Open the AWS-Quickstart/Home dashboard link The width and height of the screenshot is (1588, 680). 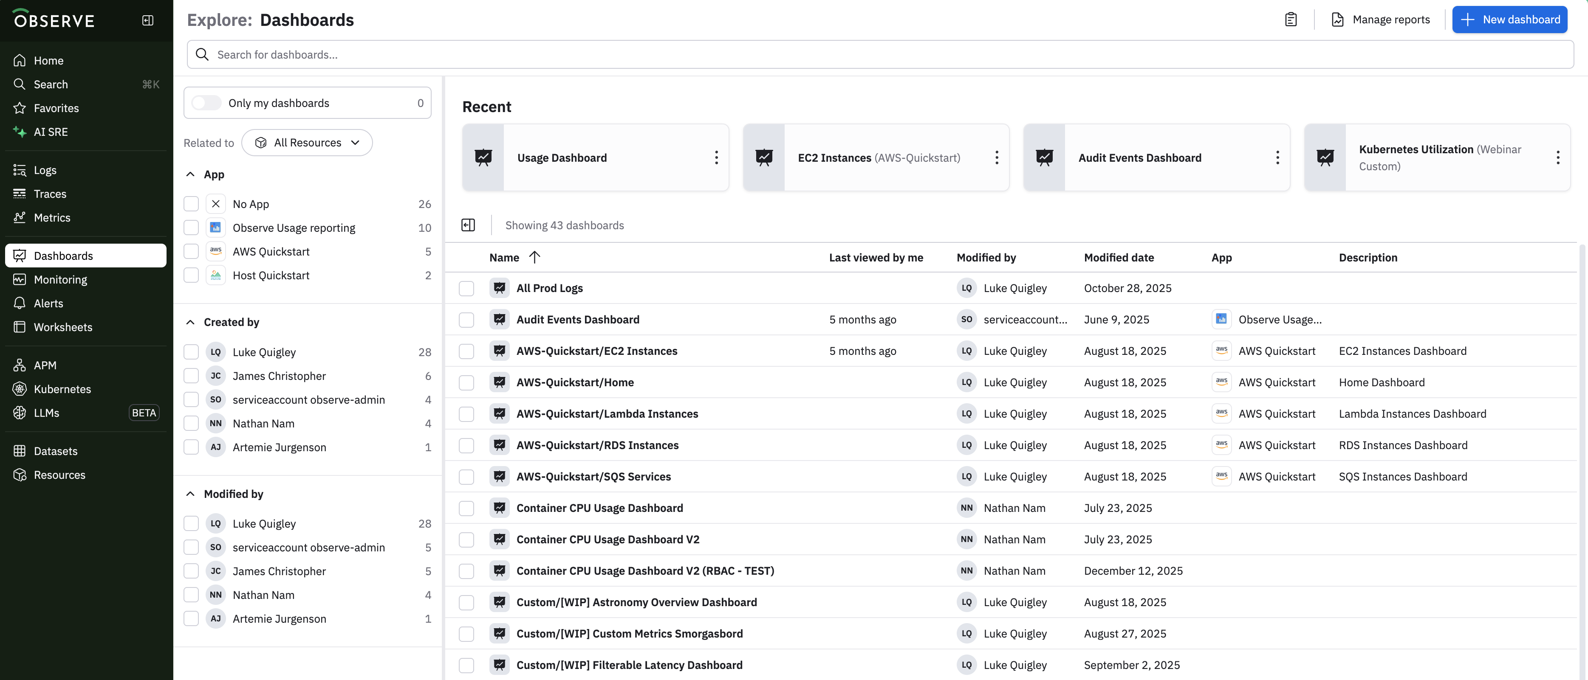coord(574,382)
